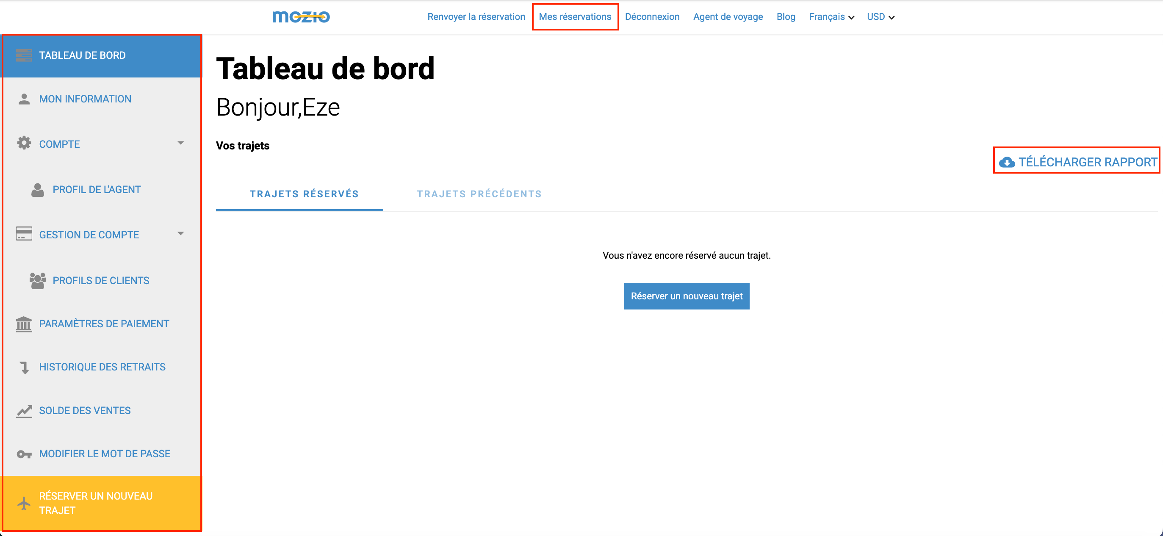Select Gestion de compte label in sidebar
Screen dimensions: 1163x536
89,235
